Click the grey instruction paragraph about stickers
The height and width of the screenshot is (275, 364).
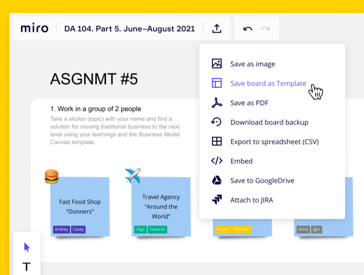click(115, 130)
